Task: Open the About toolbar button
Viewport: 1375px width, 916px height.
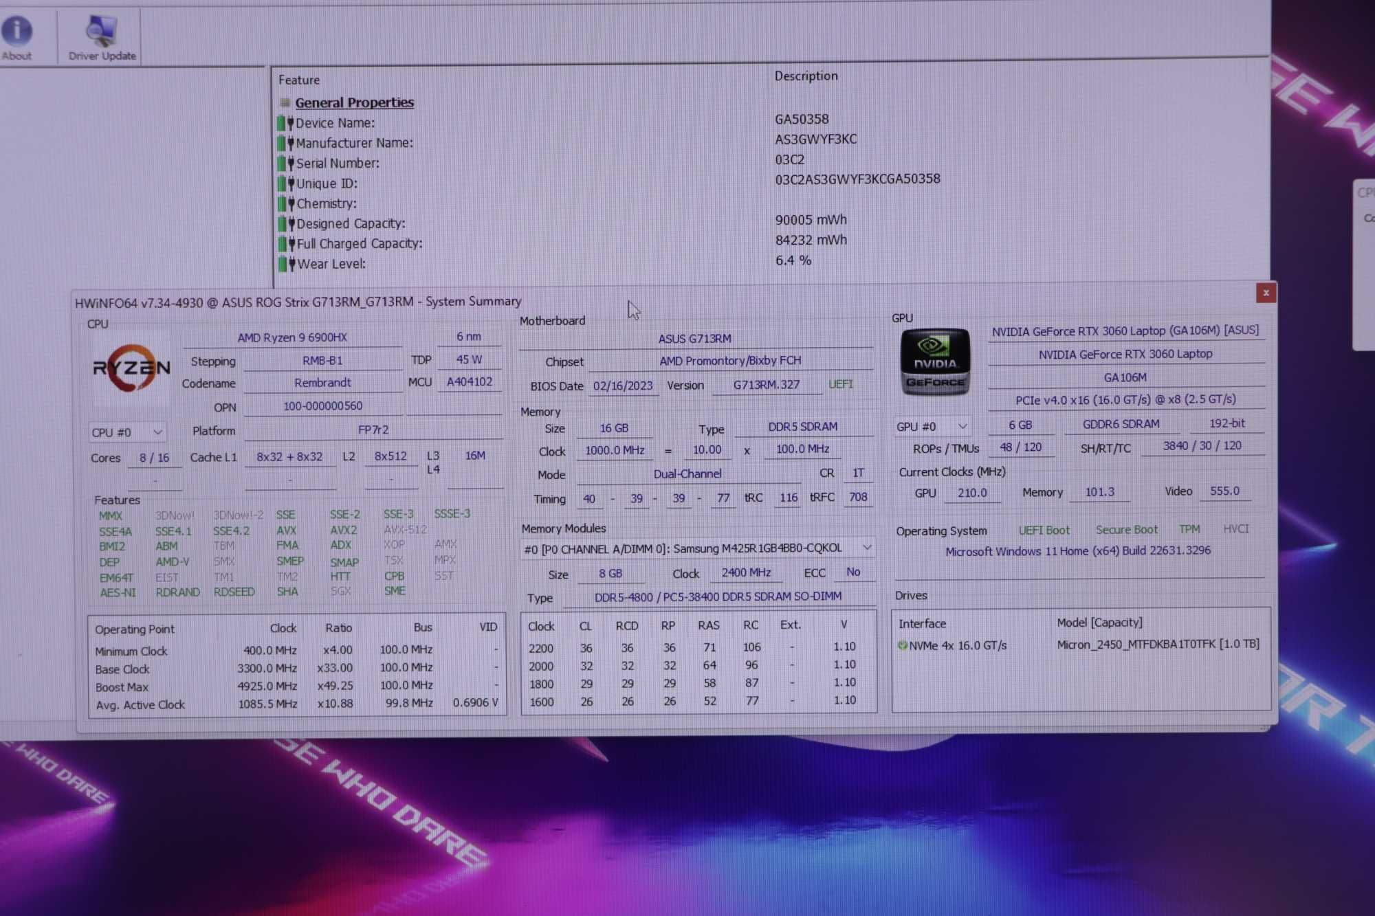Action: point(16,38)
